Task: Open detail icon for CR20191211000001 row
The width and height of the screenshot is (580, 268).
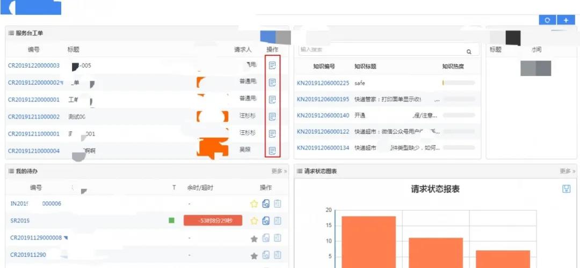Action: [272, 133]
